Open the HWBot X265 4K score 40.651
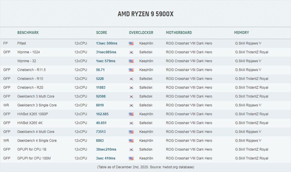The height and width of the screenshot is (172, 291). [x=101, y=123]
